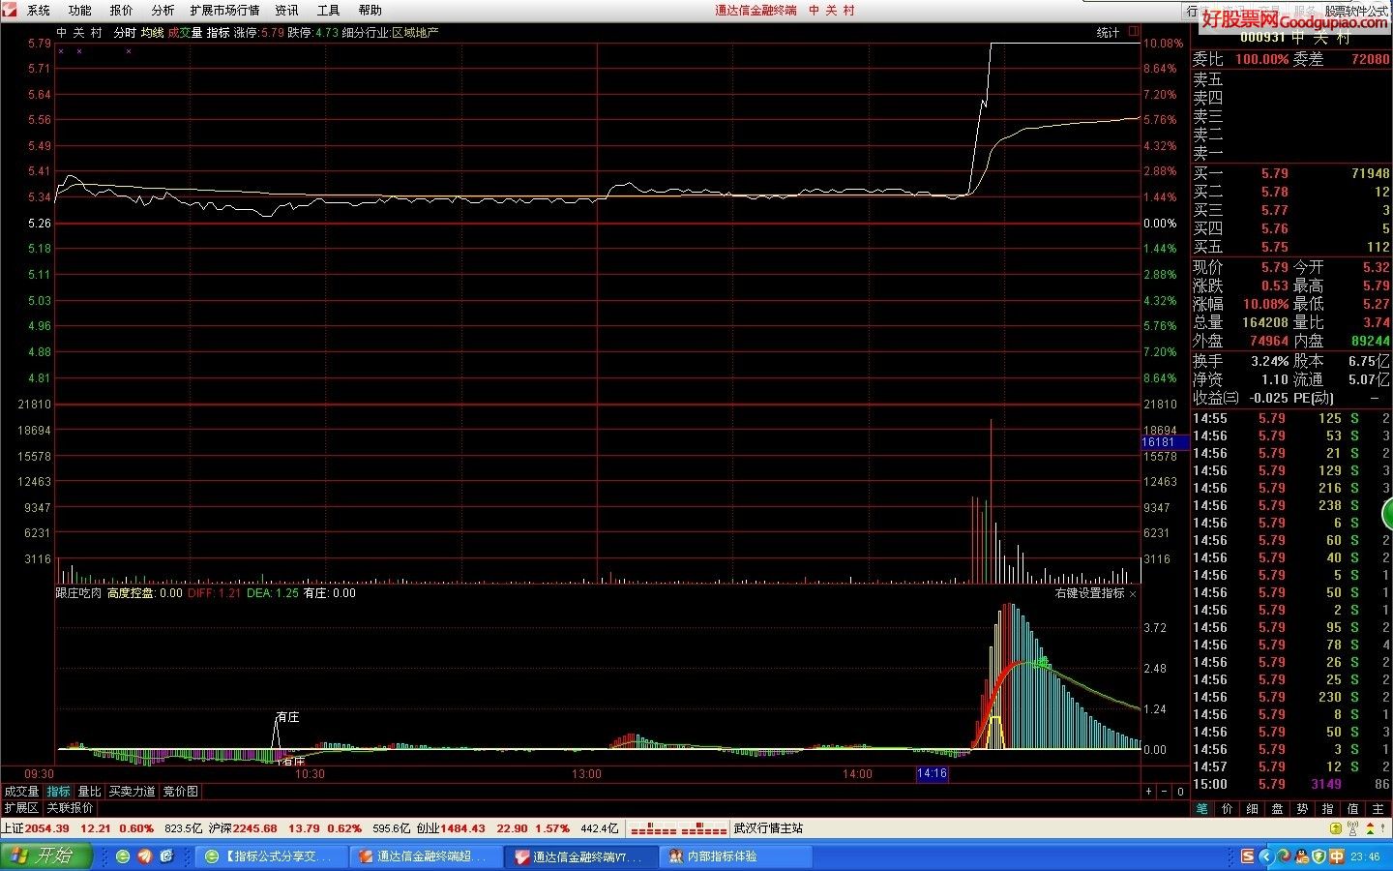Switch to the 成交量 tab
This screenshot has height=871, width=1393.
pyautogui.click(x=21, y=792)
